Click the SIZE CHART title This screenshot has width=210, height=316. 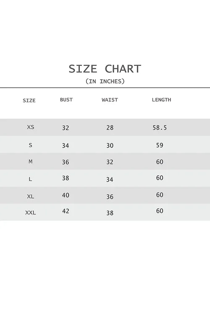tap(105, 69)
